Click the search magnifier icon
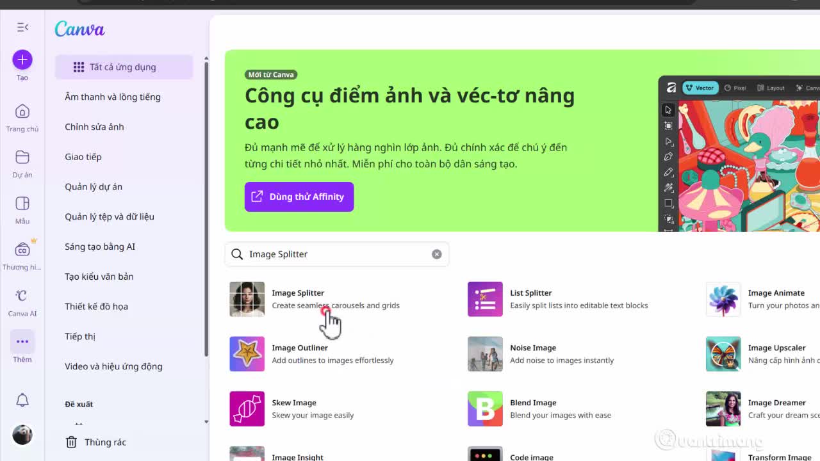The height and width of the screenshot is (461, 820). coord(237,254)
